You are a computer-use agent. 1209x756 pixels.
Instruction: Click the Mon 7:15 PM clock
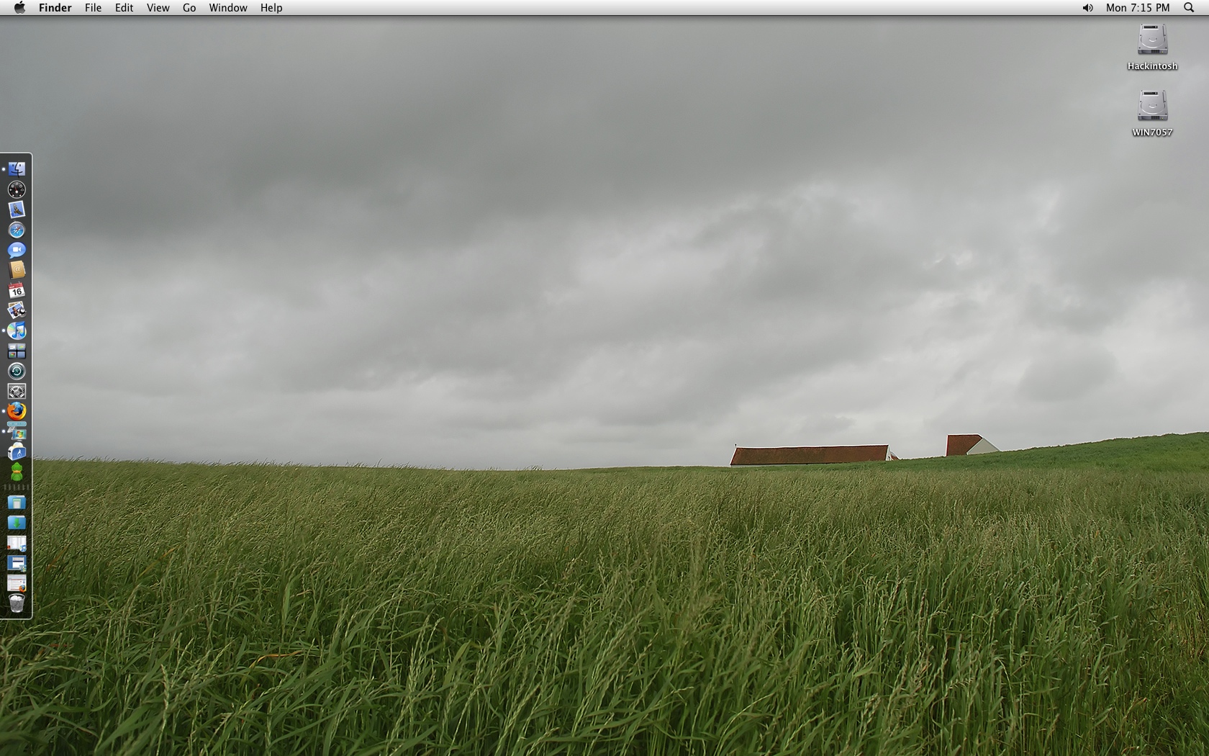click(1138, 8)
